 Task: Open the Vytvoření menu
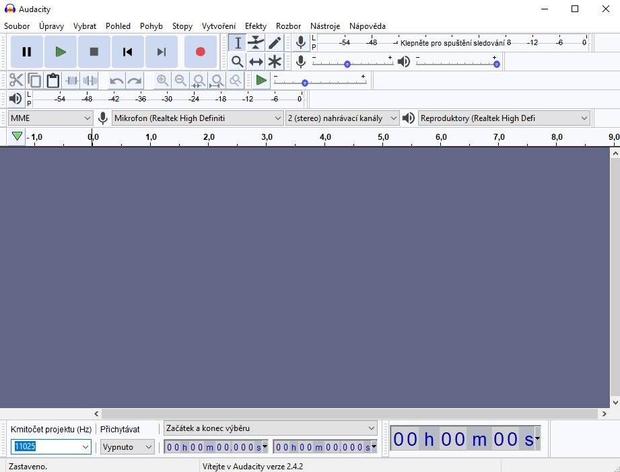tap(219, 26)
